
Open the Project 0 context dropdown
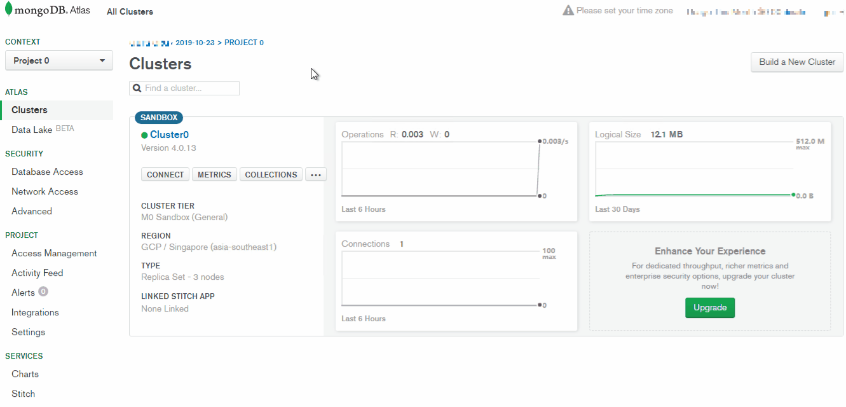(x=59, y=61)
